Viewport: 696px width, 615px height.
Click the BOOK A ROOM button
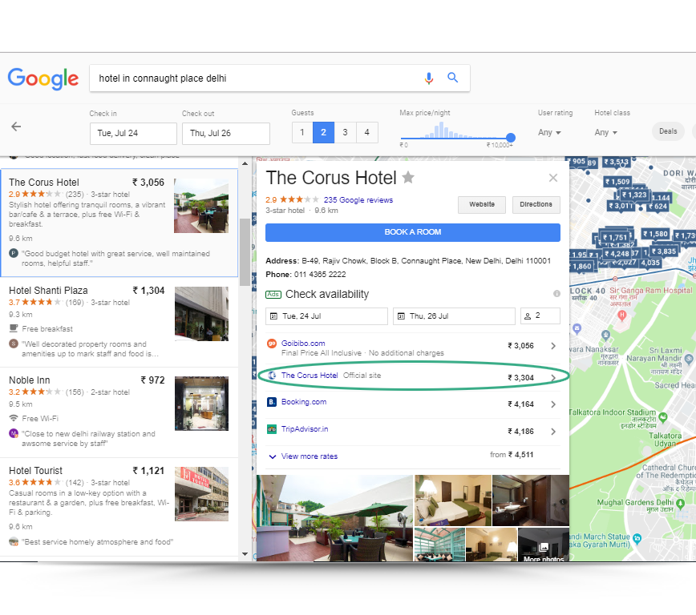[x=413, y=232]
